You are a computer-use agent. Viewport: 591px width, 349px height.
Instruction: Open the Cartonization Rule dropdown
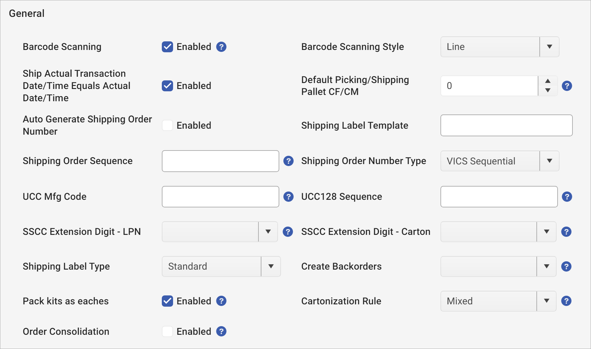[546, 301]
